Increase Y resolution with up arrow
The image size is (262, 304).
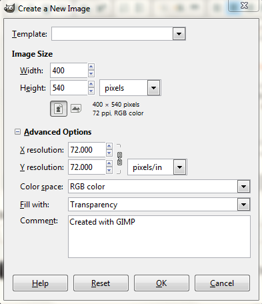109,163
